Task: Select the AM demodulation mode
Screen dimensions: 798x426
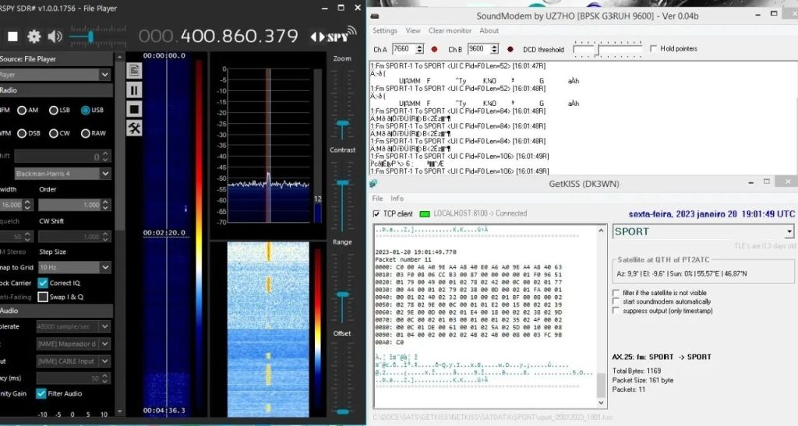Action: [x=23, y=111]
